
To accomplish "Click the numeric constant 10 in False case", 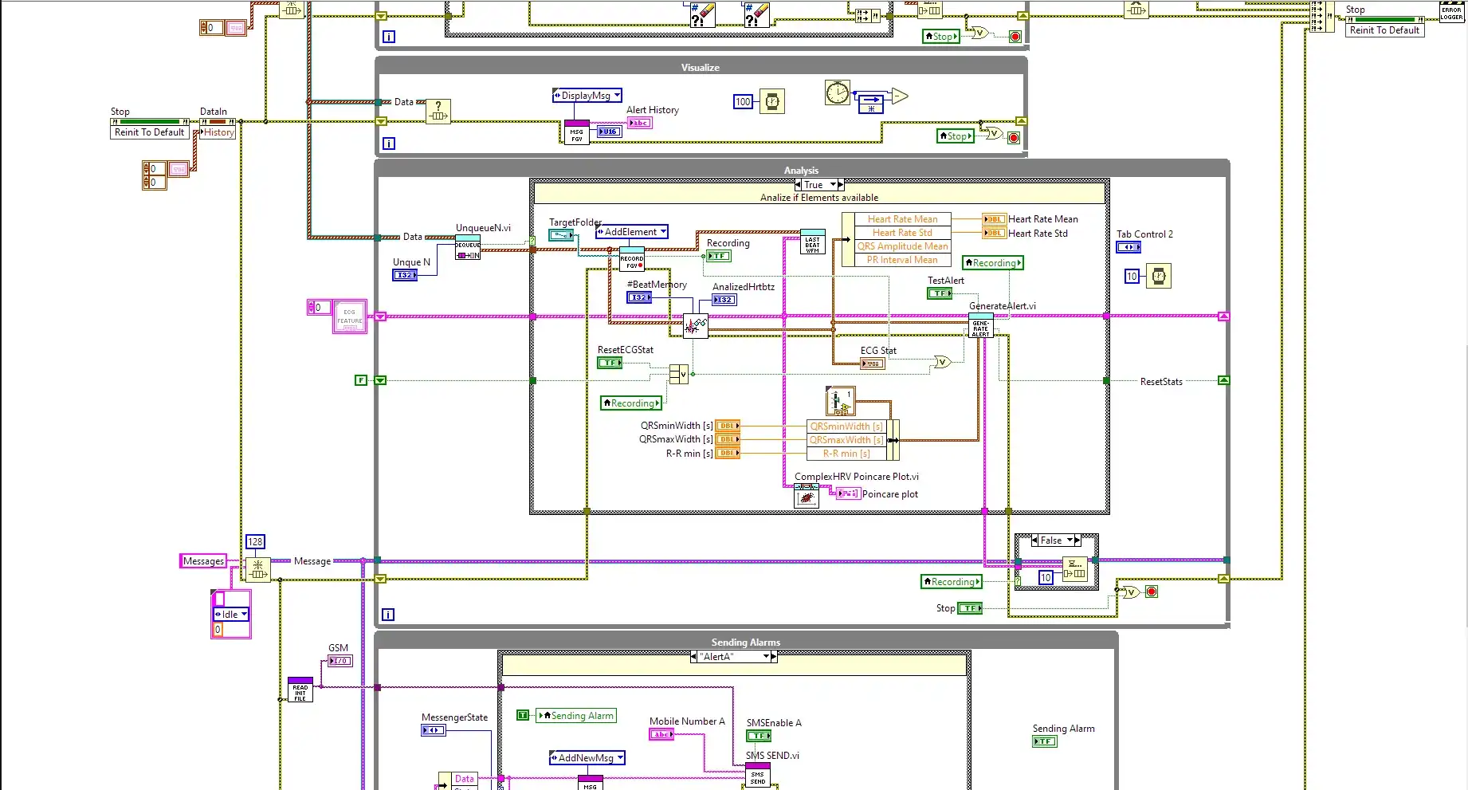I will 1046,577.
